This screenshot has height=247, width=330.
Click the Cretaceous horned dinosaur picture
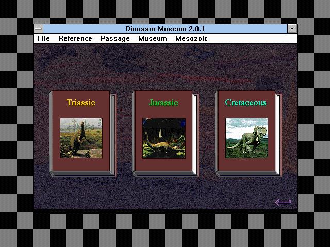pos(246,138)
